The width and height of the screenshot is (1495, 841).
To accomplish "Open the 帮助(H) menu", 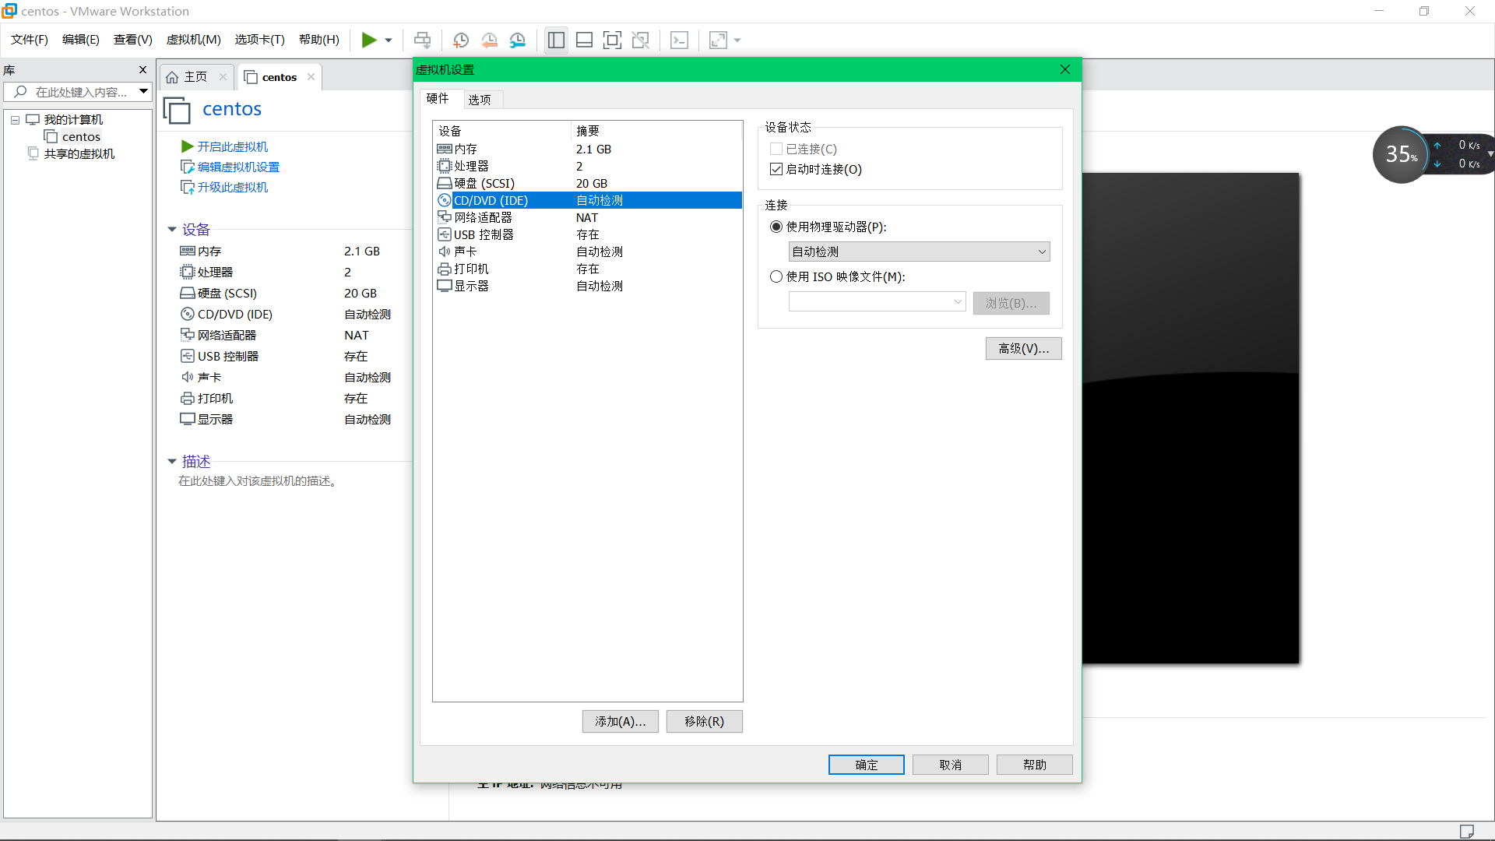I will tap(319, 40).
